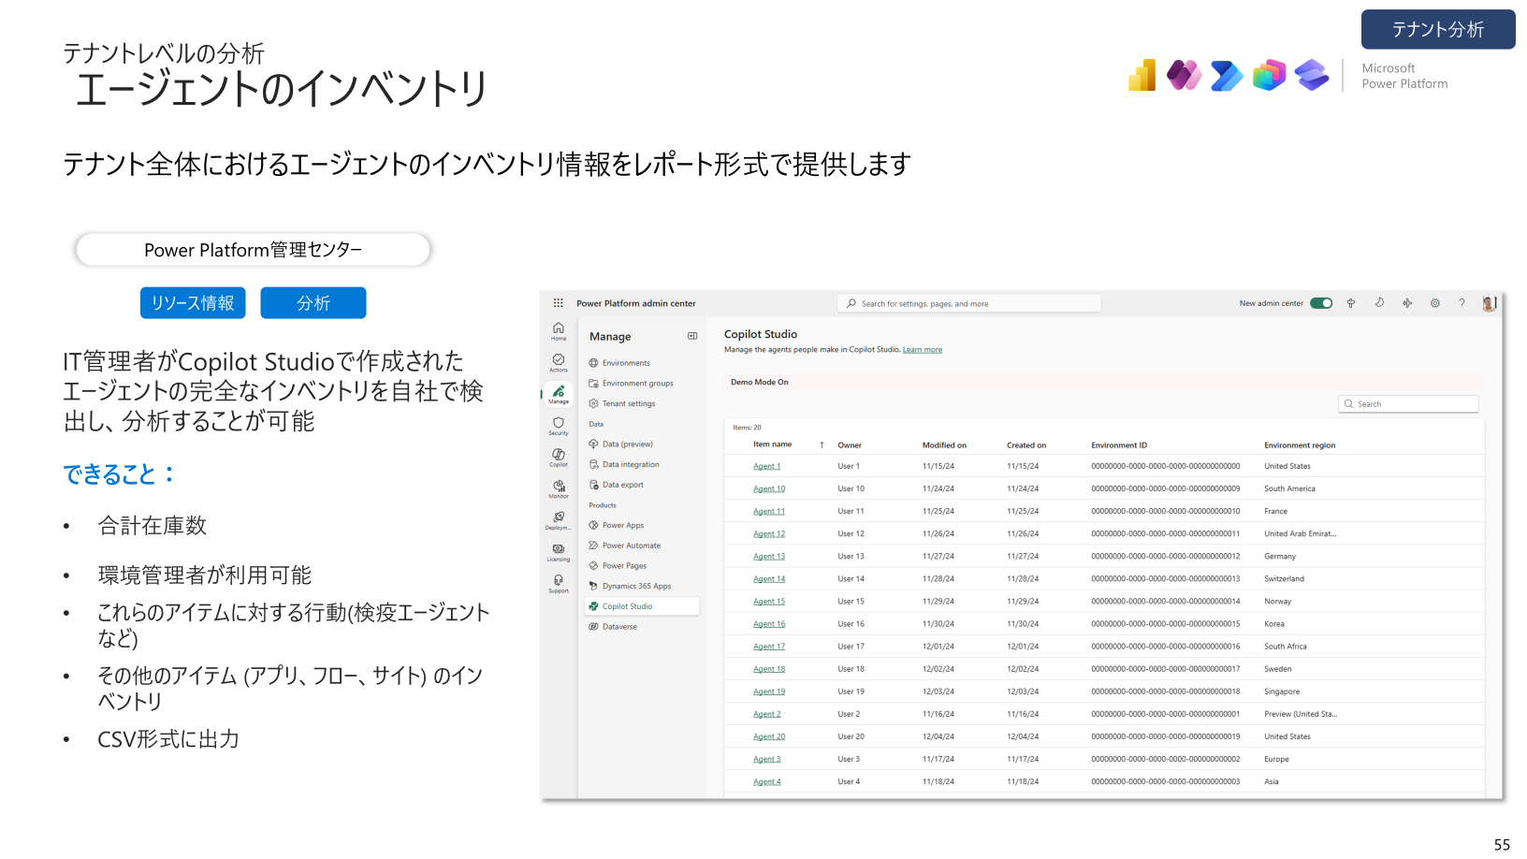Open the help question mark icon
The image size is (1527, 859).
pyautogui.click(x=1462, y=303)
